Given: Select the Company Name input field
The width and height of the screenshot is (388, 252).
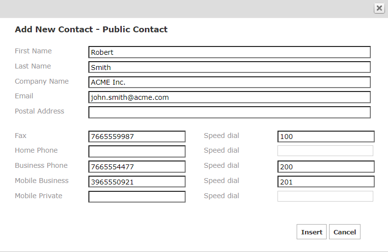Looking at the screenshot, I should 229,82.
